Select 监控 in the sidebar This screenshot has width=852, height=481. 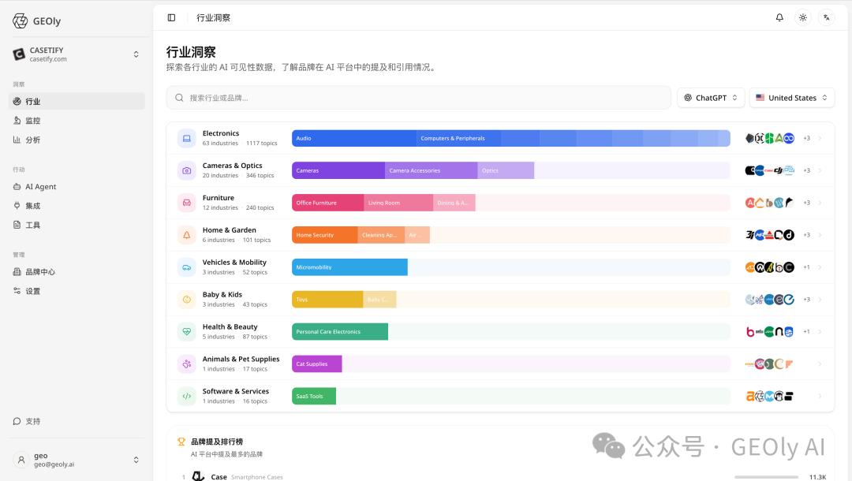[77, 121]
